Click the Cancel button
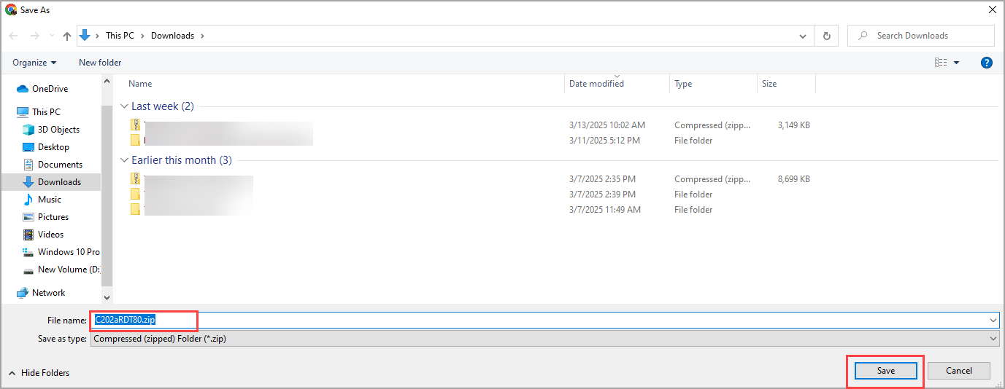This screenshot has height=389, width=1005. (958, 371)
